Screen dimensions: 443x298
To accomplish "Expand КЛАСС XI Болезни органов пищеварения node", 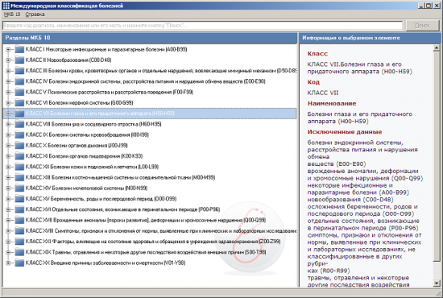I will coord(8,156).
